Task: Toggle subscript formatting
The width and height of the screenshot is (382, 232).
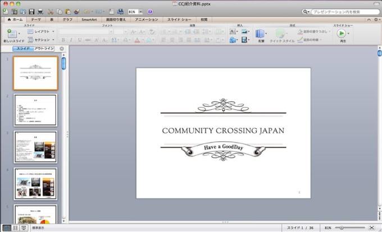Action: pos(104,40)
